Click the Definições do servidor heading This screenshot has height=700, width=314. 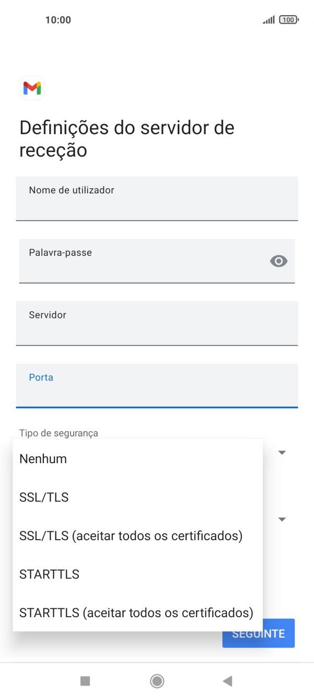pyautogui.click(x=126, y=138)
